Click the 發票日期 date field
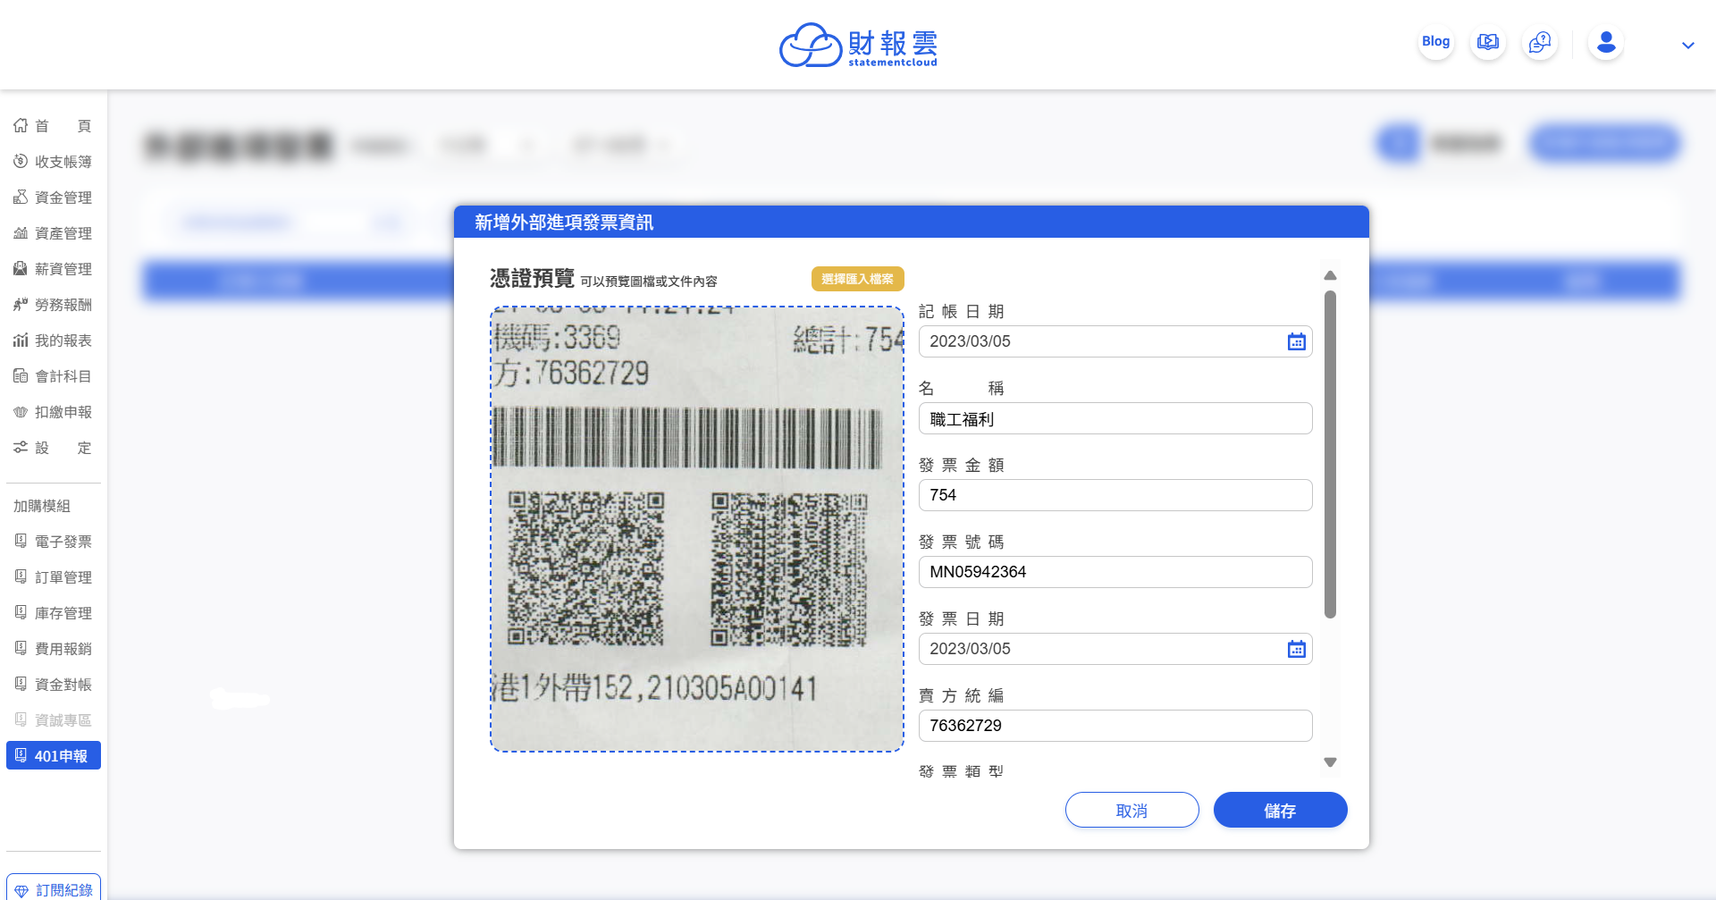This screenshot has height=900, width=1716. [x=1115, y=649]
